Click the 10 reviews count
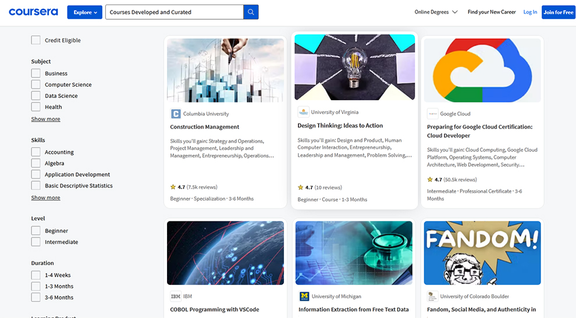This screenshot has height=318, width=576. tap(328, 188)
